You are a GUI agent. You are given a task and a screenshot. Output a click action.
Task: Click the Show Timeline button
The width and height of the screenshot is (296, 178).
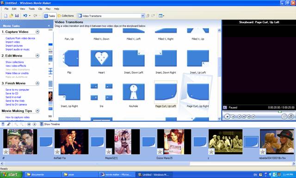pos(50,124)
